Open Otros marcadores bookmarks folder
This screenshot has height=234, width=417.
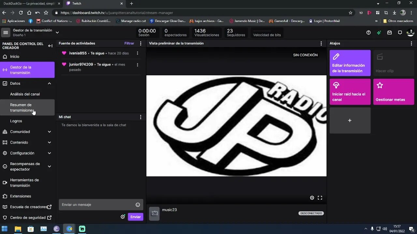(398, 21)
